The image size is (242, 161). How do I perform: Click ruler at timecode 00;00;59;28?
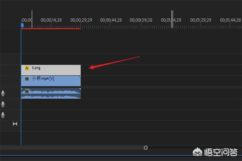pyautogui.click(x=142, y=20)
